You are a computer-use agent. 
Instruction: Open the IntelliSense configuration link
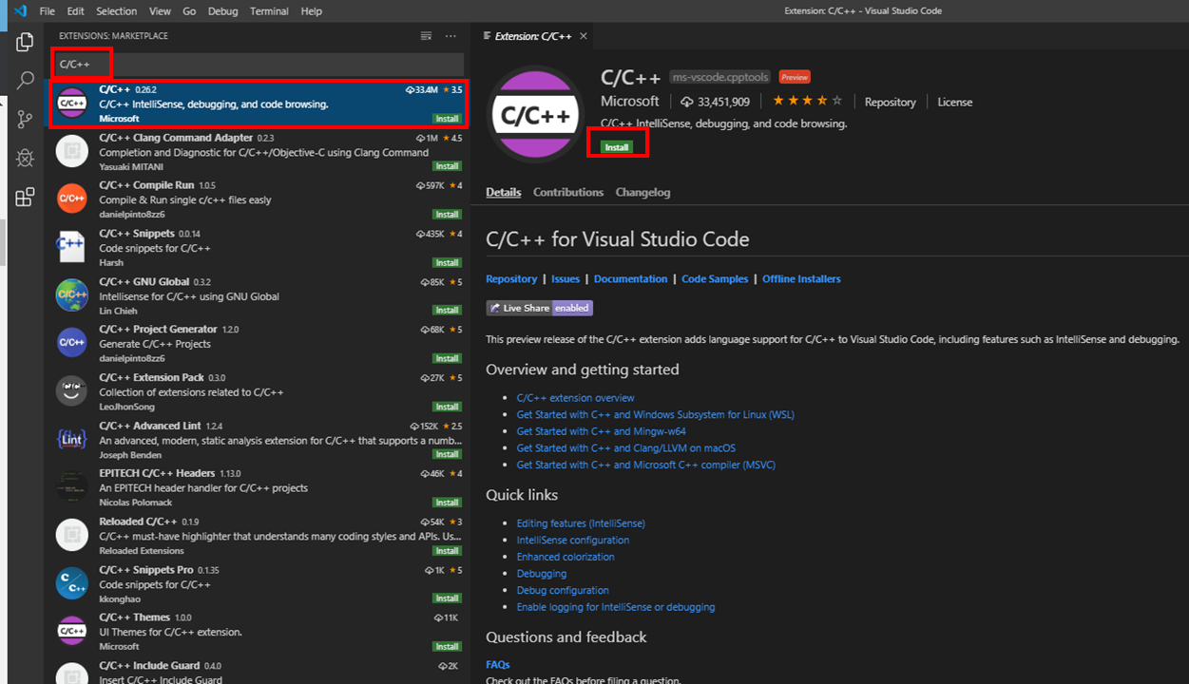click(x=572, y=541)
